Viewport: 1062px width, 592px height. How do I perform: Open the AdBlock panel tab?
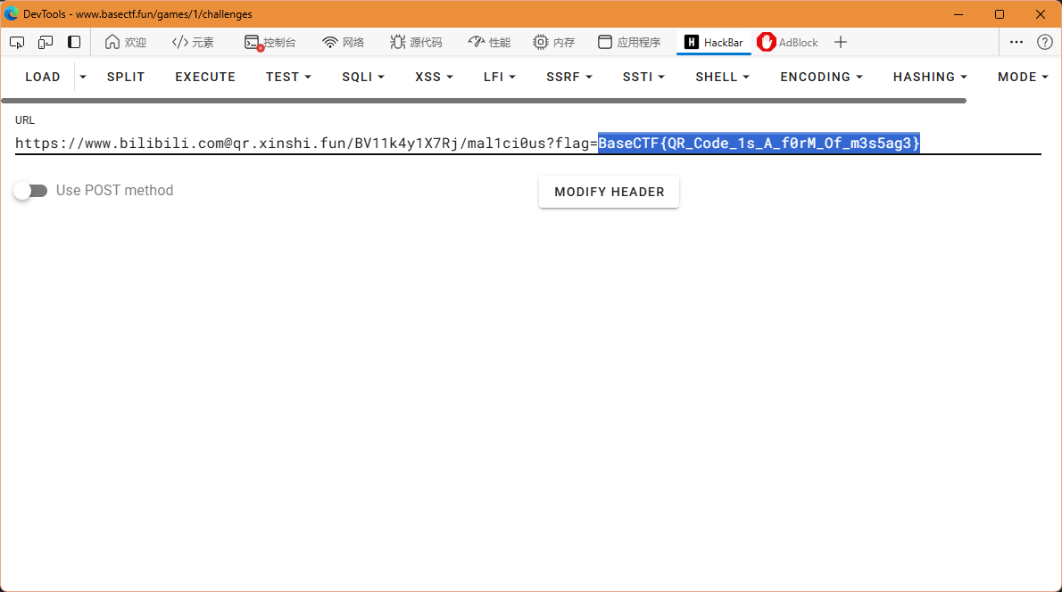click(788, 42)
